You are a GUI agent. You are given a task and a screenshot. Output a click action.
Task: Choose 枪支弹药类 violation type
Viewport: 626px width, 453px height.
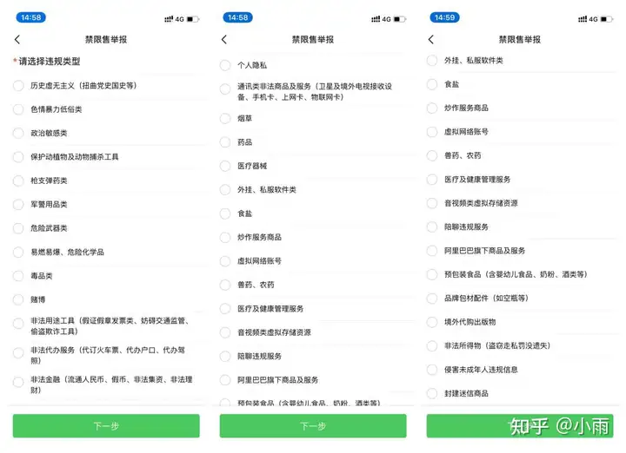pyautogui.click(x=18, y=181)
